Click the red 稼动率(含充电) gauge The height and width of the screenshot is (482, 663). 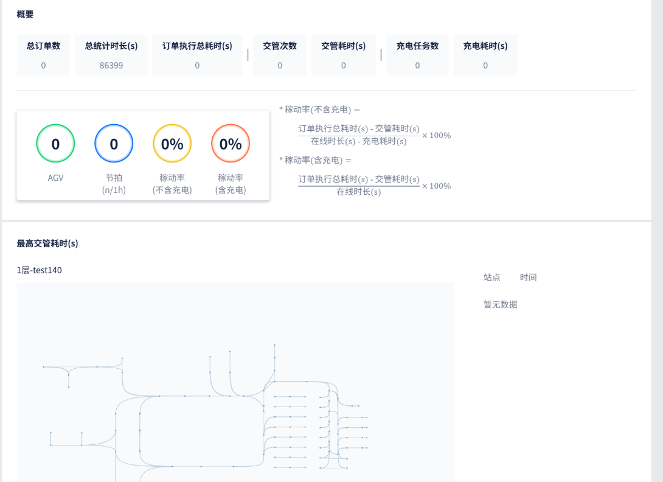tap(231, 144)
